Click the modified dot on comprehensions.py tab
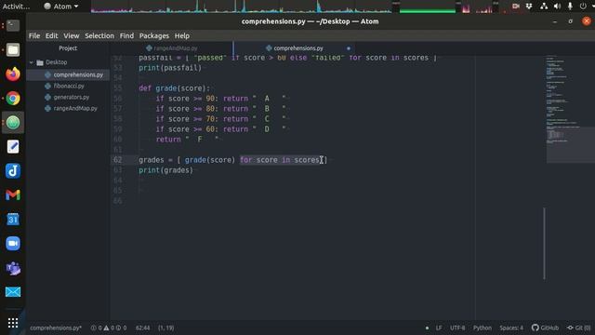Viewport: 595px width, 335px height. pyautogui.click(x=349, y=48)
